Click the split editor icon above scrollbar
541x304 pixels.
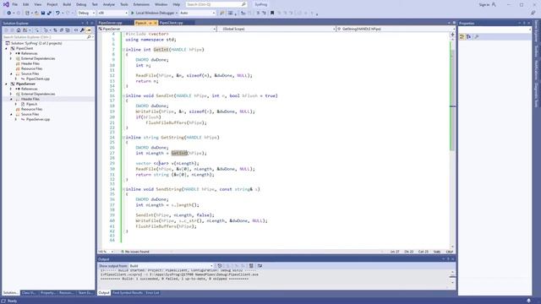(x=453, y=34)
